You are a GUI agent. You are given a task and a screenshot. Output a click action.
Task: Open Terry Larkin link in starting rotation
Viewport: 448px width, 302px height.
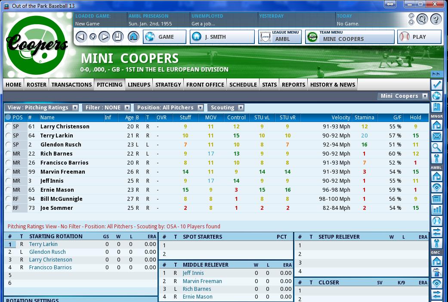coord(43,244)
